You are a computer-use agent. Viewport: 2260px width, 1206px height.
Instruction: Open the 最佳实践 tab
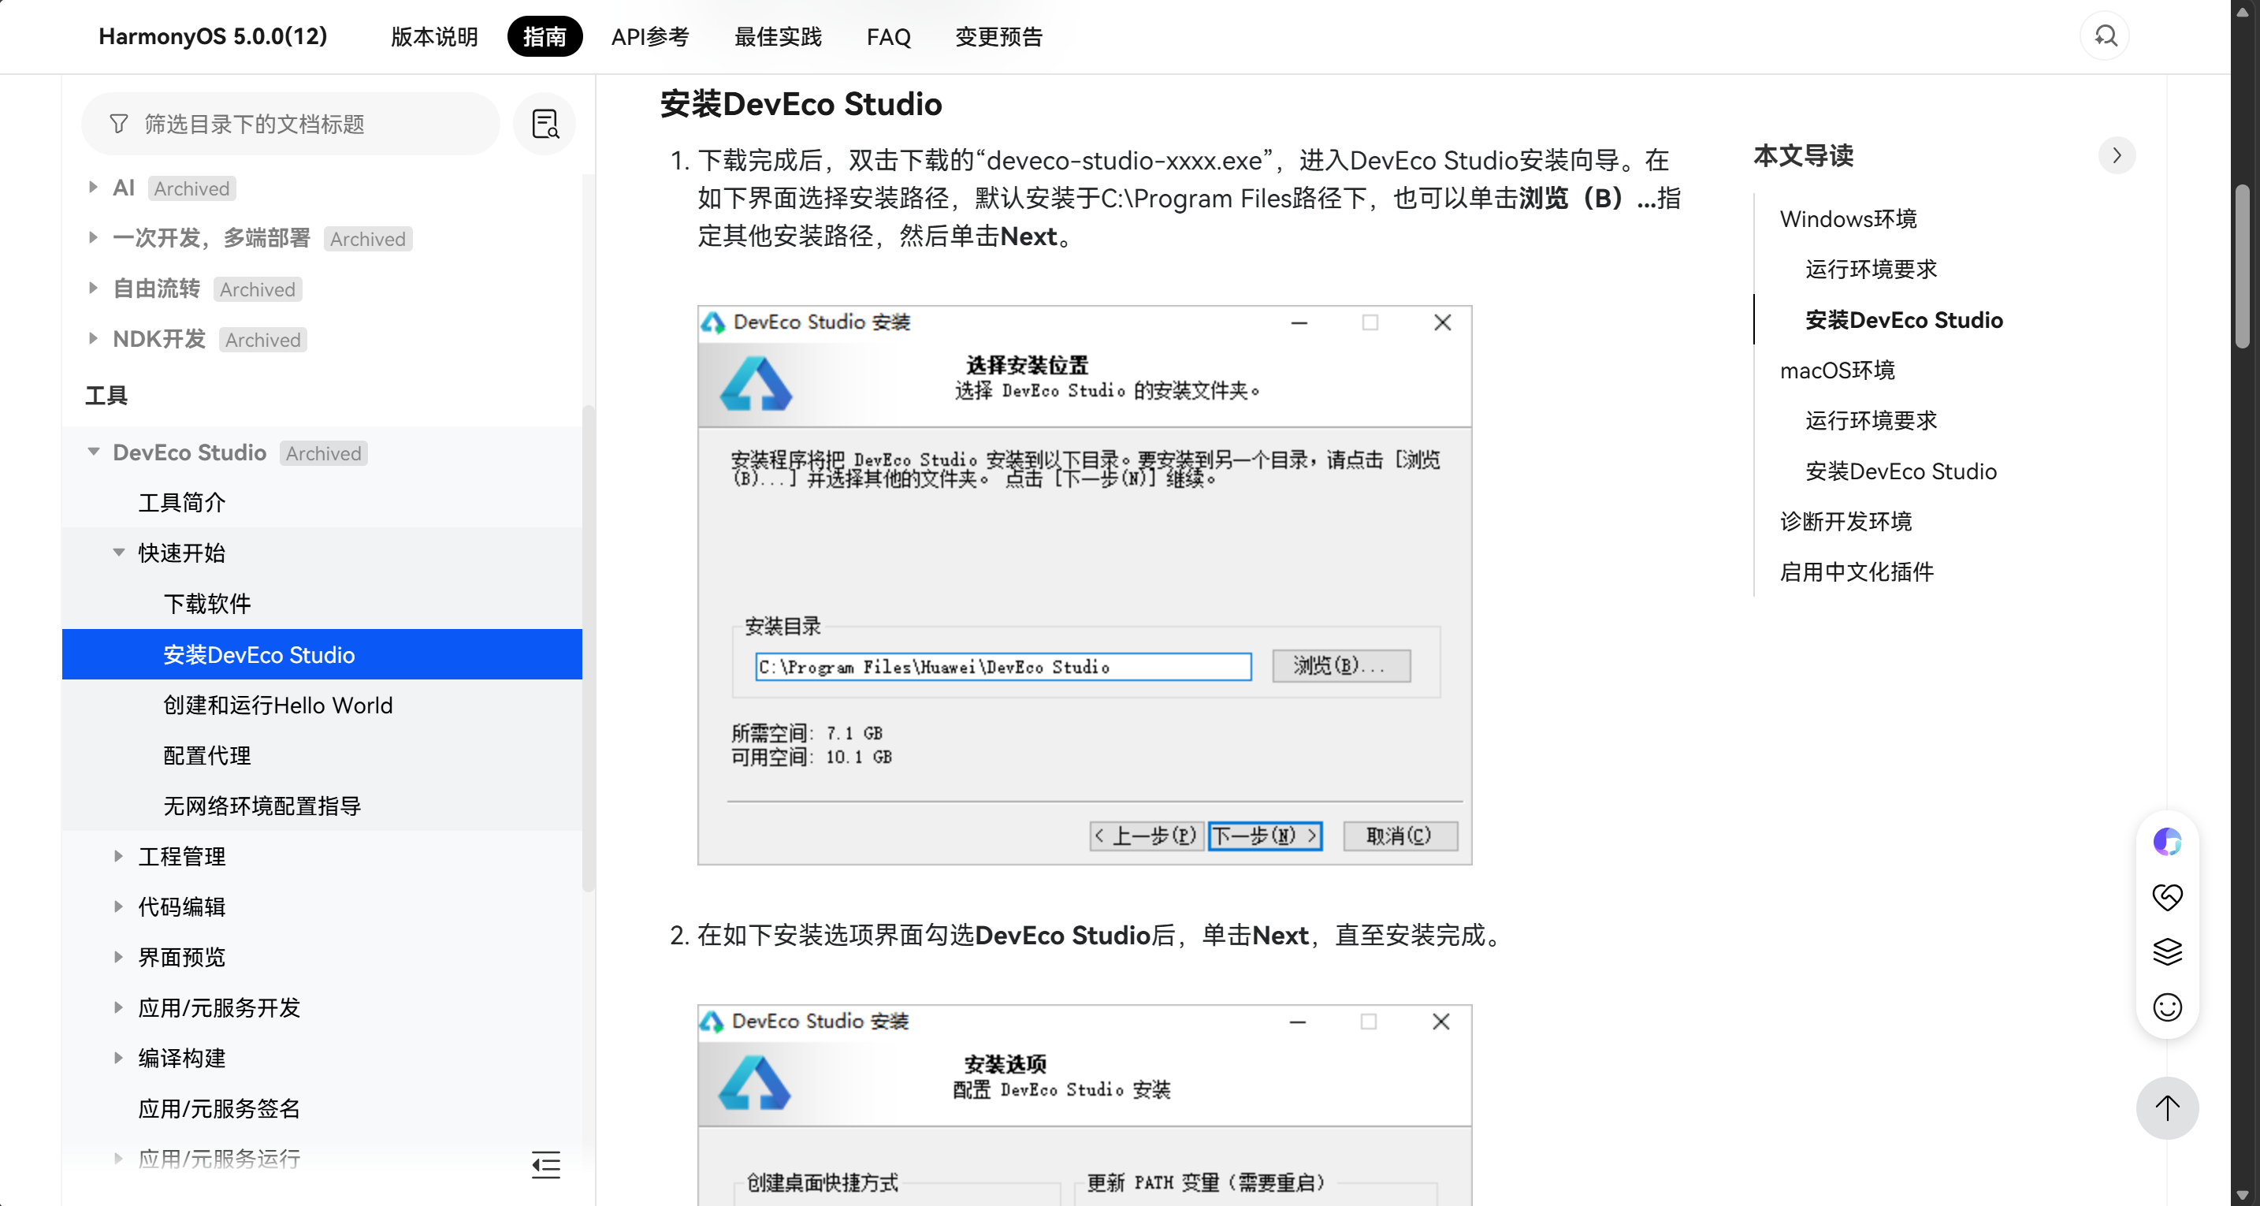pyautogui.click(x=777, y=37)
